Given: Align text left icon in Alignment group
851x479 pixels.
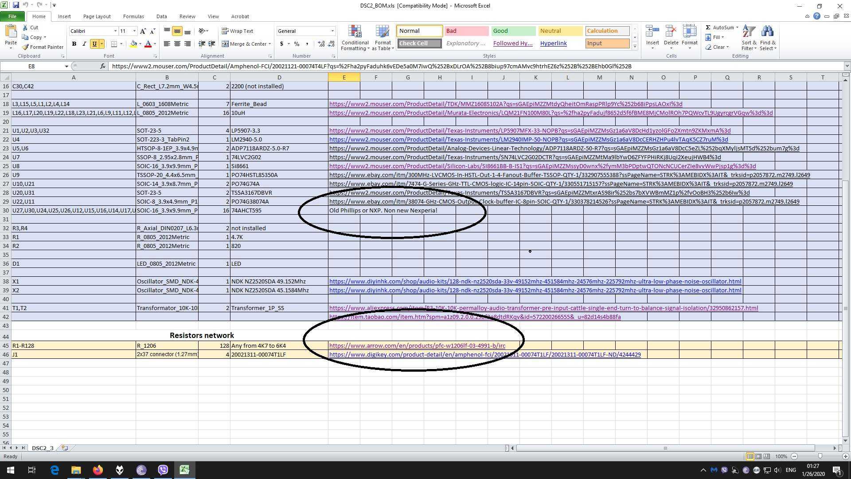Looking at the screenshot, I should pyautogui.click(x=167, y=44).
